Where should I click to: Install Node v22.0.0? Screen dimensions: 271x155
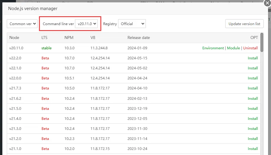253,78
